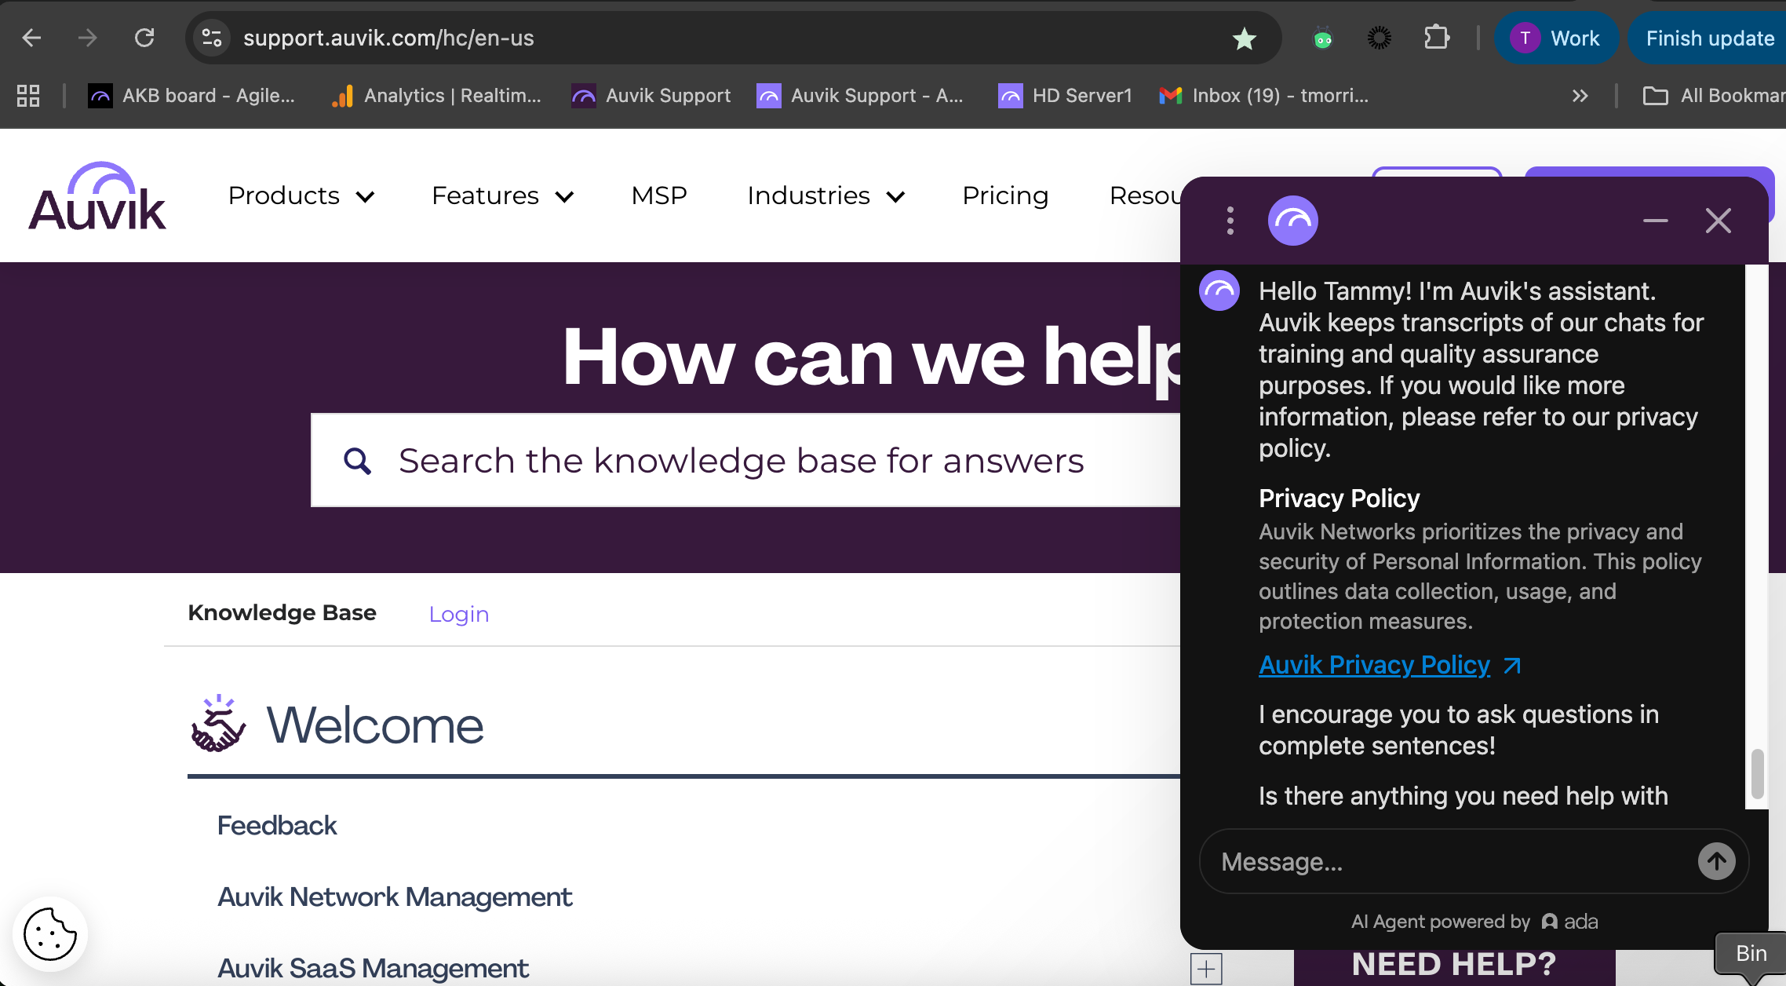This screenshot has height=986, width=1786.
Task: Open the Work profile button
Action: 1555,38
